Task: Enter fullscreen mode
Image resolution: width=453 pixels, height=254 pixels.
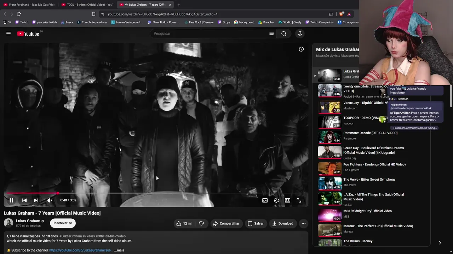Action: pos(299,200)
